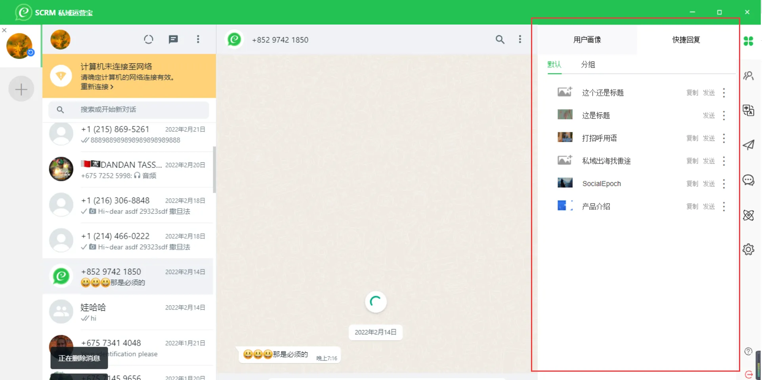
Task: Open chat with +1 (215) 869-5261
Action: coord(128,134)
